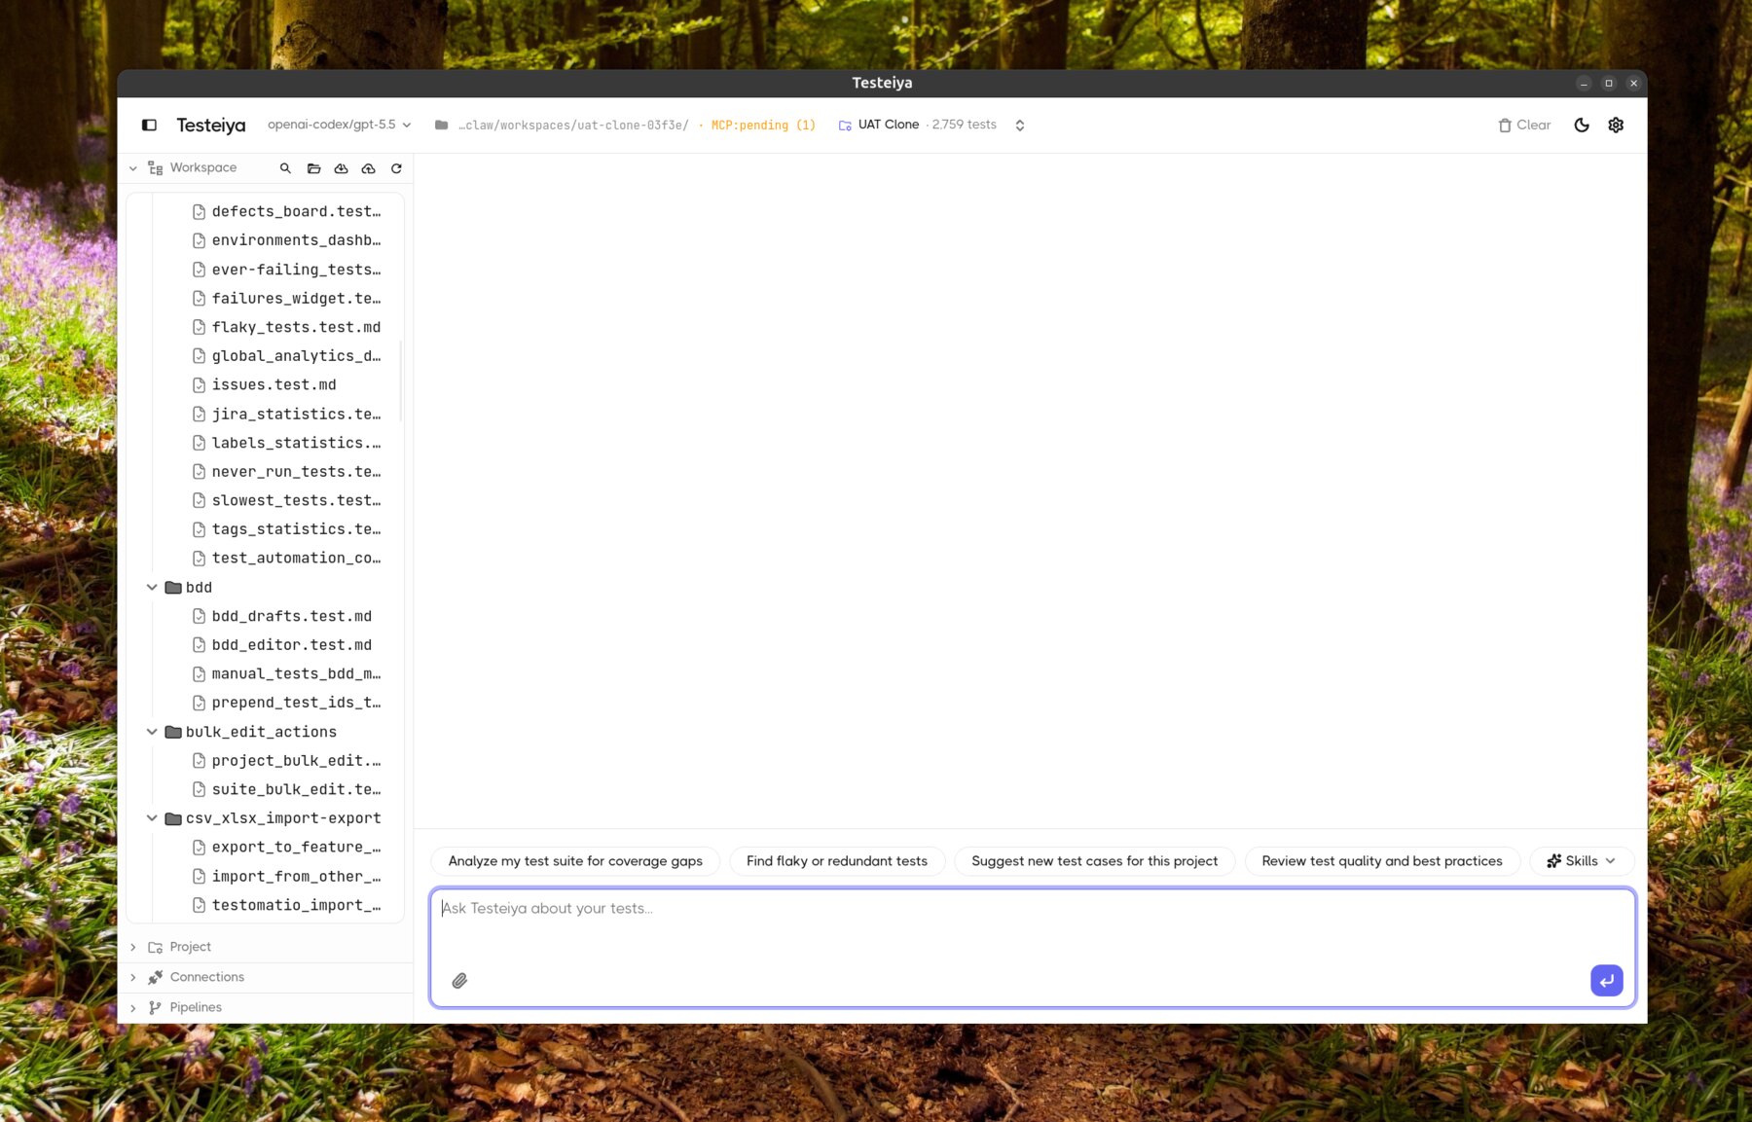Collapse the csv_xlsx_import-export folder chevron
This screenshot has width=1752, height=1122.
[x=152, y=818]
